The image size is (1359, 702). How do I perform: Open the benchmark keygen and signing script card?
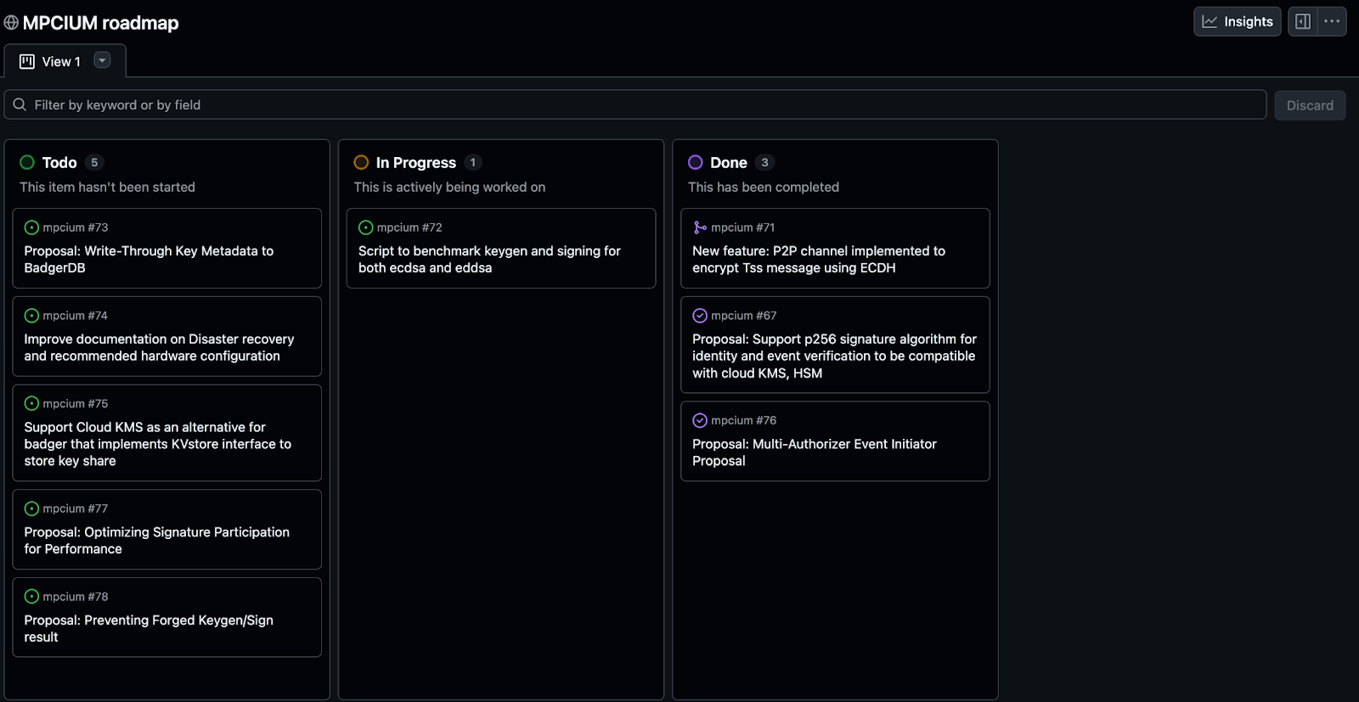tap(489, 259)
